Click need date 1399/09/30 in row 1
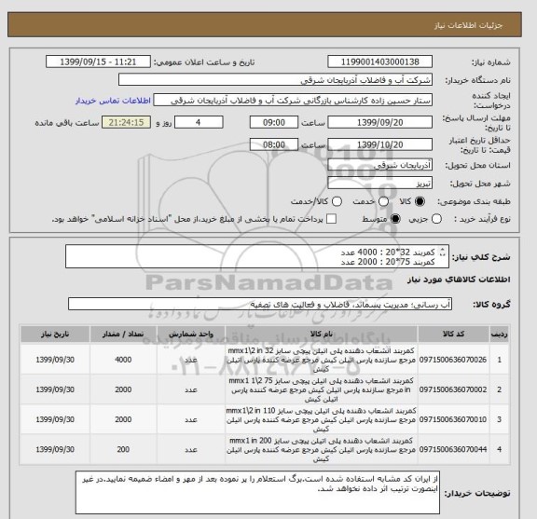The image size is (537, 519). pyautogui.click(x=55, y=360)
